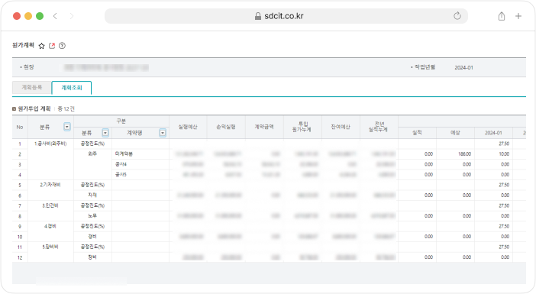Maximize the browser window with green button
Image resolution: width=536 pixels, height=294 pixels.
tap(40, 16)
